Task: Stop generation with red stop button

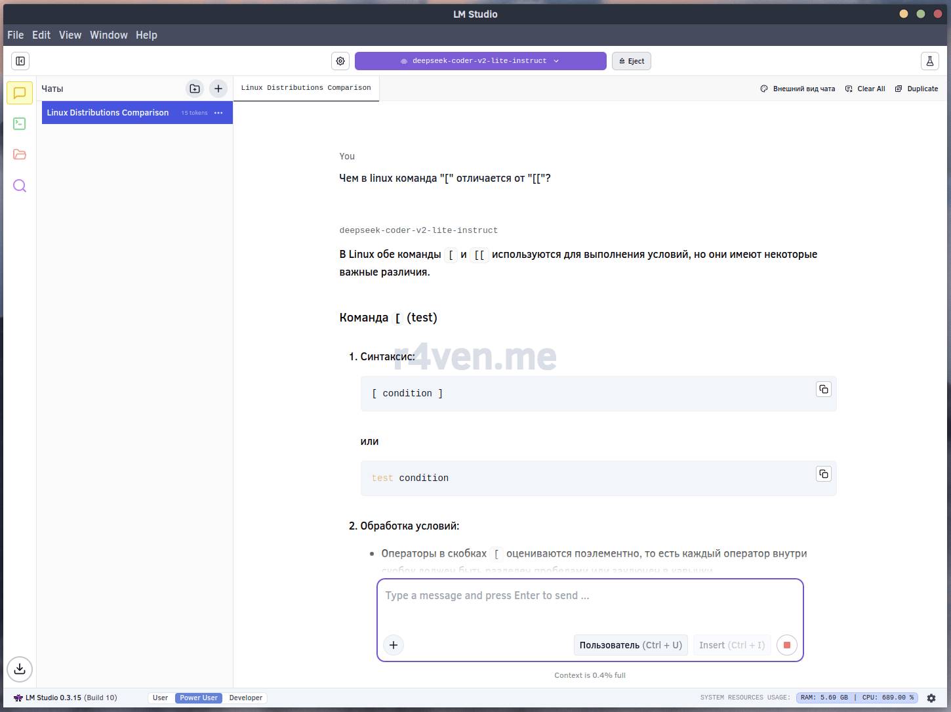Action: coord(786,645)
